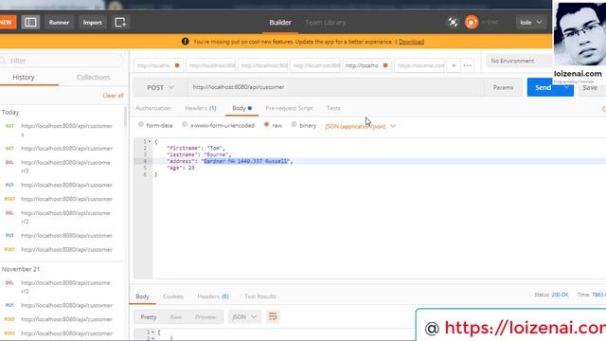The width and height of the screenshot is (606, 341).
Task: Click the request URL input field
Action: [x=335, y=87]
